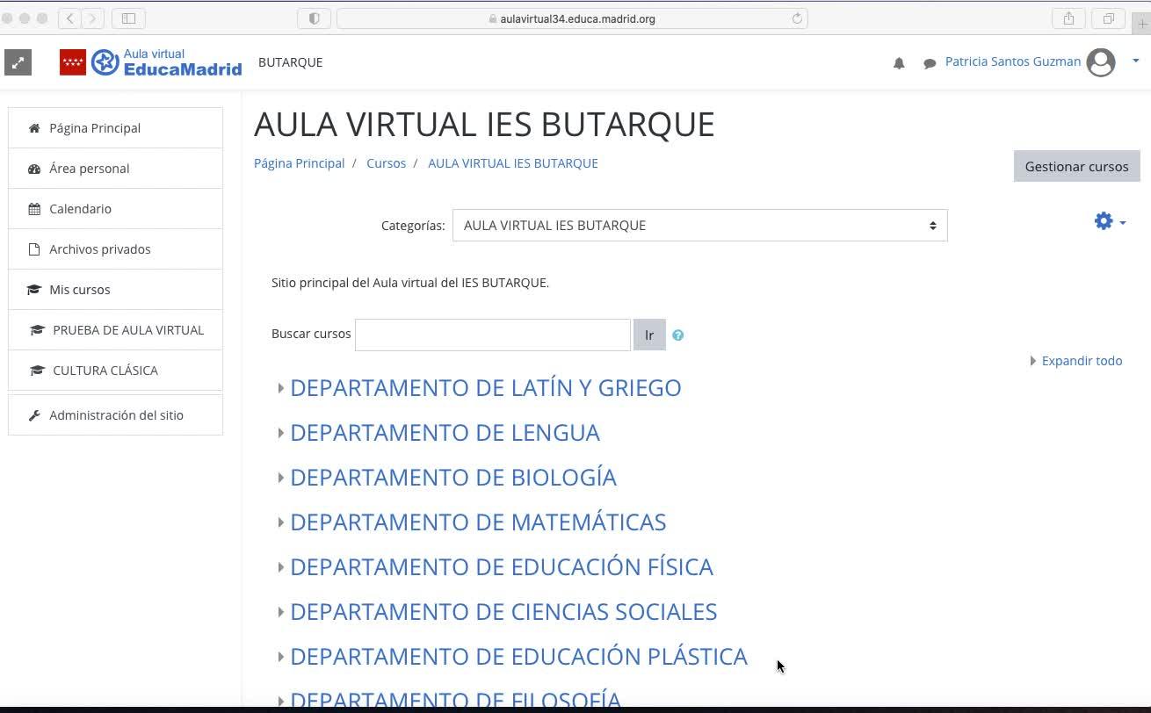The width and height of the screenshot is (1151, 713).
Task: Open Calendario in the sidebar
Action: pos(115,209)
